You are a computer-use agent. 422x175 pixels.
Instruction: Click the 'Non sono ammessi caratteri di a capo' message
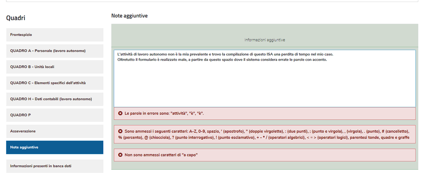pyautogui.click(x=161, y=155)
